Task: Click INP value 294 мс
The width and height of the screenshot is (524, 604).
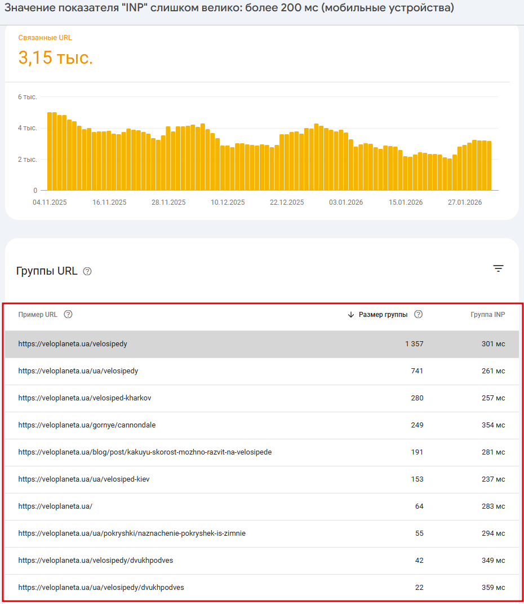Action: (x=493, y=534)
